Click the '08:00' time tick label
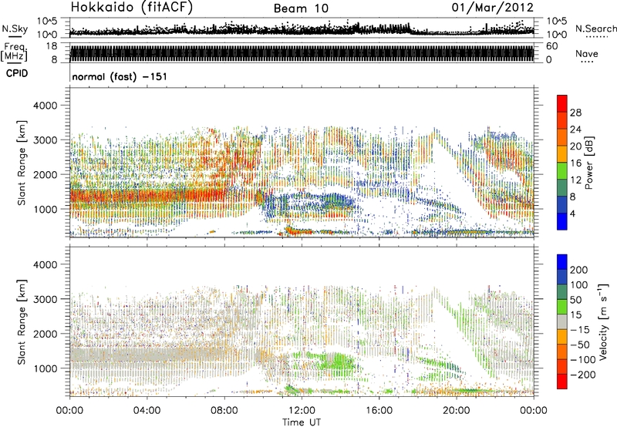This screenshot has width=617, height=427. pyautogui.click(x=224, y=411)
